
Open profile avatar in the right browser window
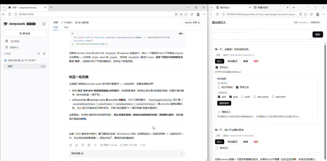(318, 14)
